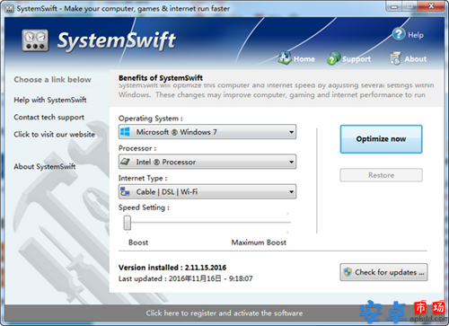Expand the Processor dropdown arrow
This screenshot has width=449, height=326.
point(291,162)
